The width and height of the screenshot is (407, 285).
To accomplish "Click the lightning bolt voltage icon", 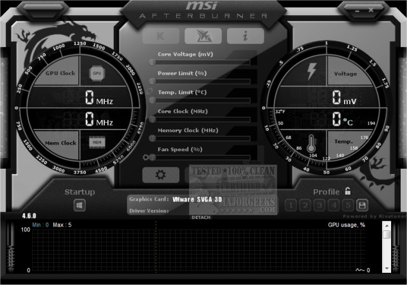I will click(312, 71).
